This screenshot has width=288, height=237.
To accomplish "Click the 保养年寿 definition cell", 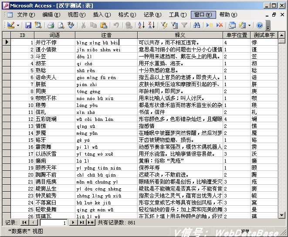I will click(x=180, y=168).
